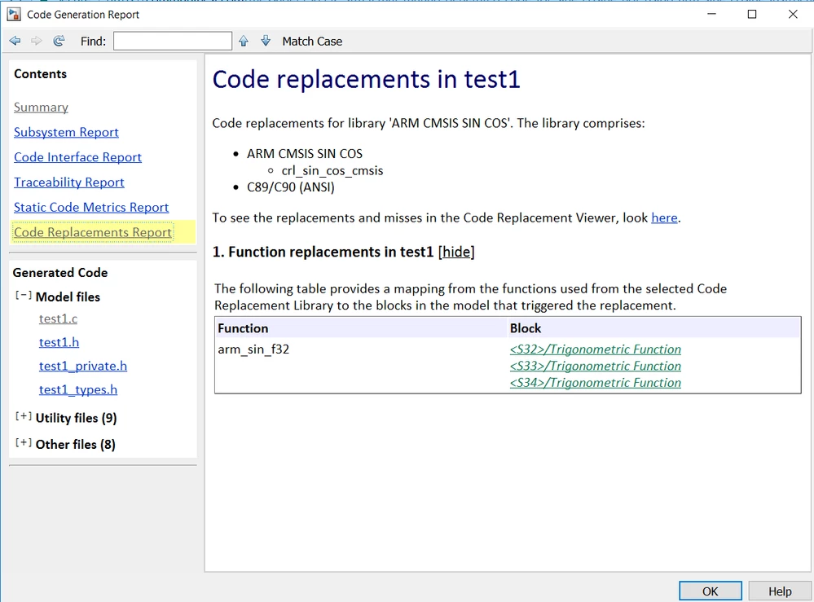Expand the Utility files (9) section

[23, 416]
